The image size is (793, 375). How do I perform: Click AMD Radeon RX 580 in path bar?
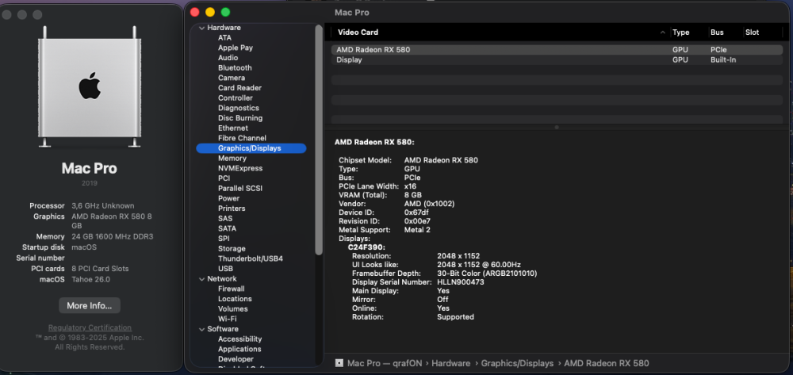(607, 363)
